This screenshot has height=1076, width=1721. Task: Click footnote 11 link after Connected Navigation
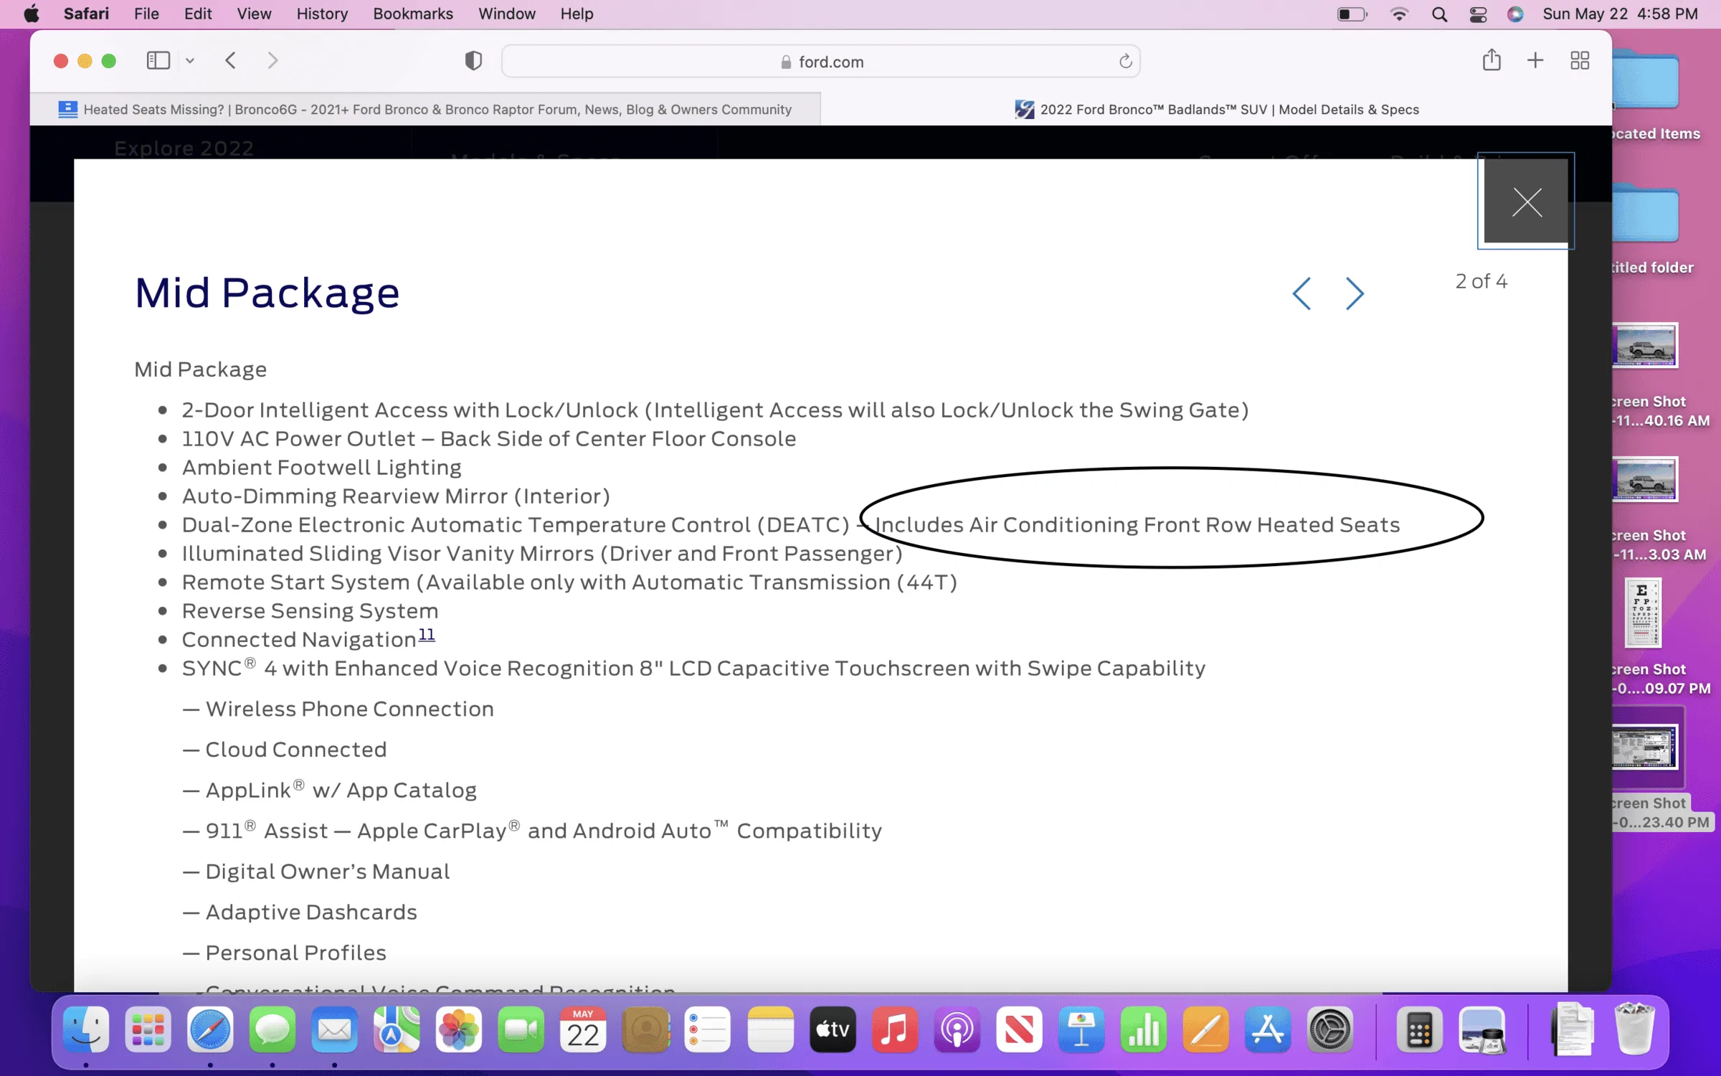coord(427,635)
